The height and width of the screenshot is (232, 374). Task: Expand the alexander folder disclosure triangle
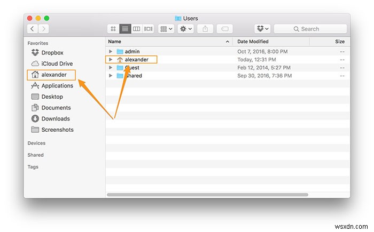[111, 60]
